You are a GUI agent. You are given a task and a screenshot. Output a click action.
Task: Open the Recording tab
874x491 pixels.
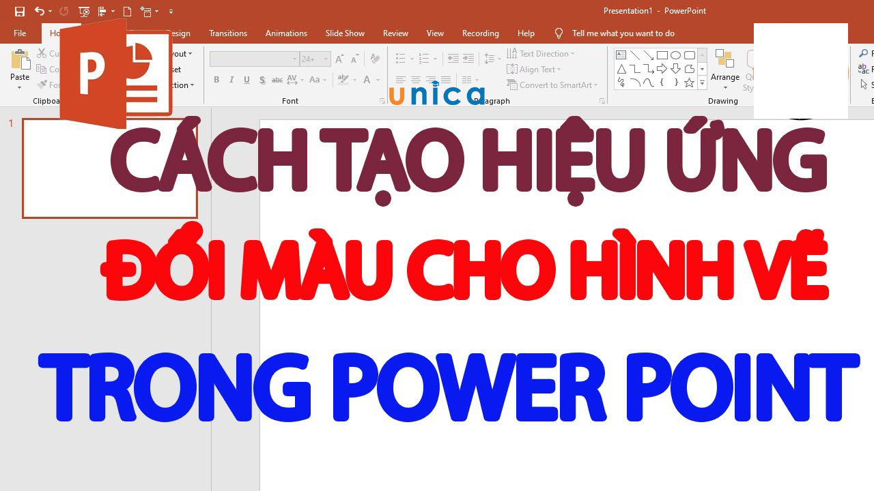481,33
